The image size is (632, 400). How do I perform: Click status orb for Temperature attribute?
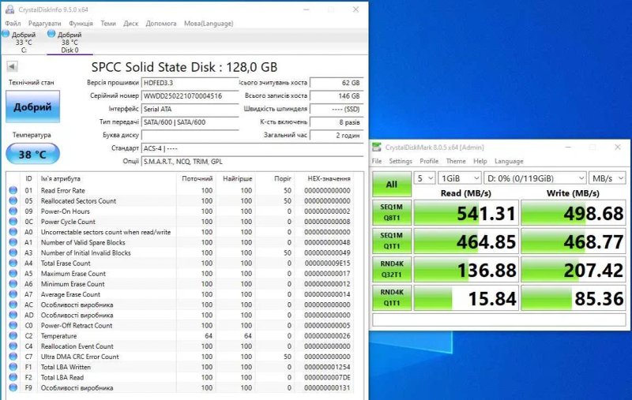(13, 336)
